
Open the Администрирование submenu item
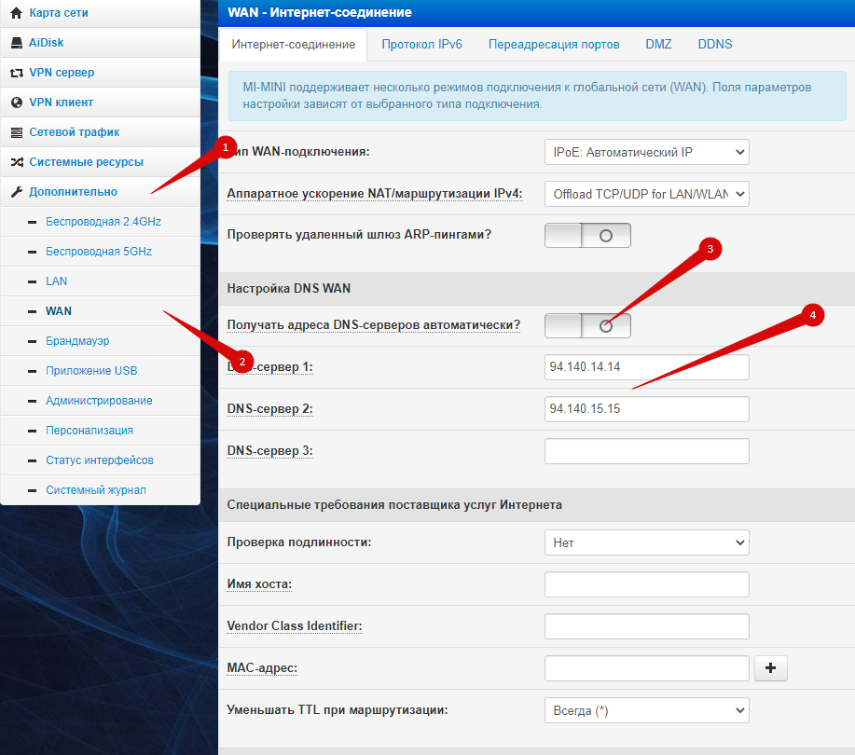101,401
